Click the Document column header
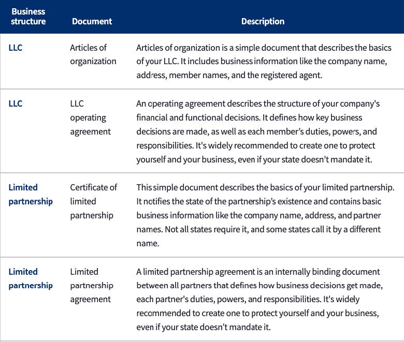 pos(92,21)
